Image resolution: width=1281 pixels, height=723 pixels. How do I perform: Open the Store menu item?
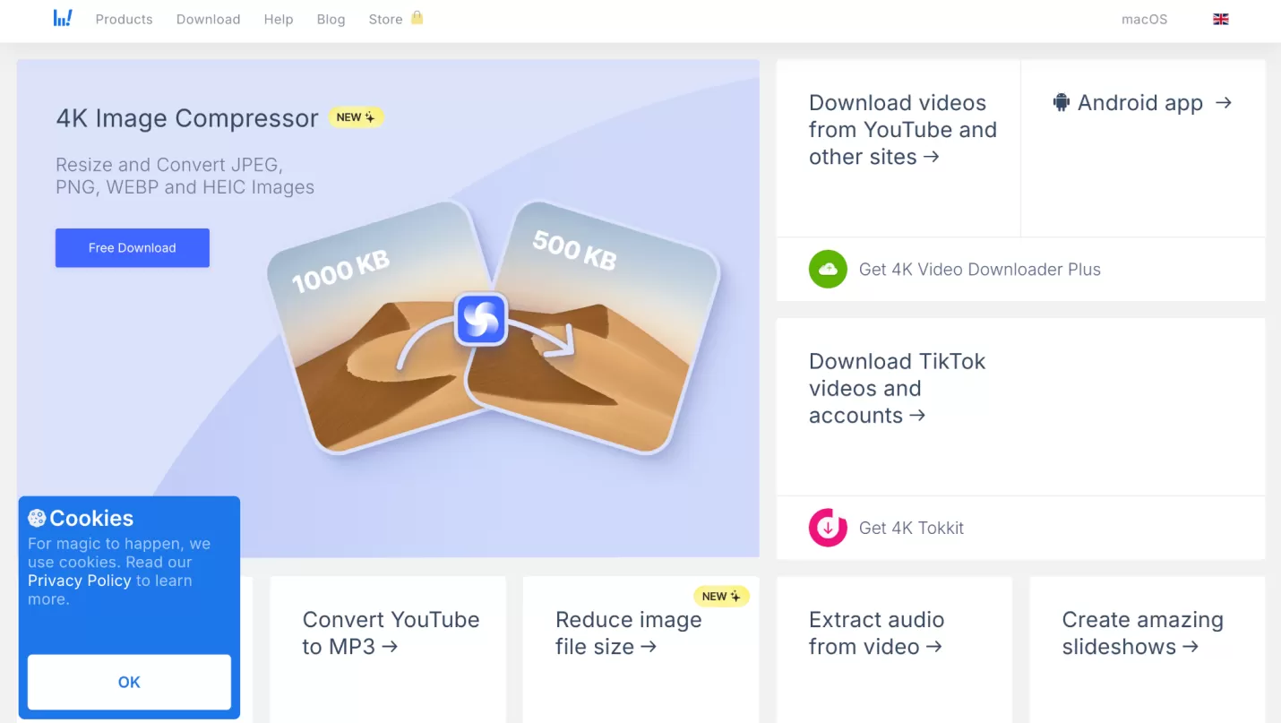(x=385, y=19)
